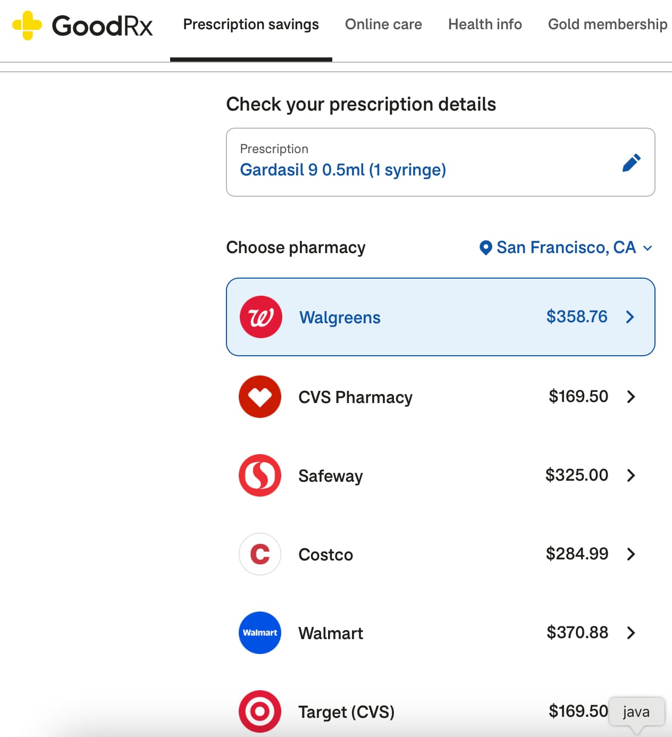Image resolution: width=672 pixels, height=737 pixels.
Task: Open the Prescription savings tab
Action: tap(251, 24)
